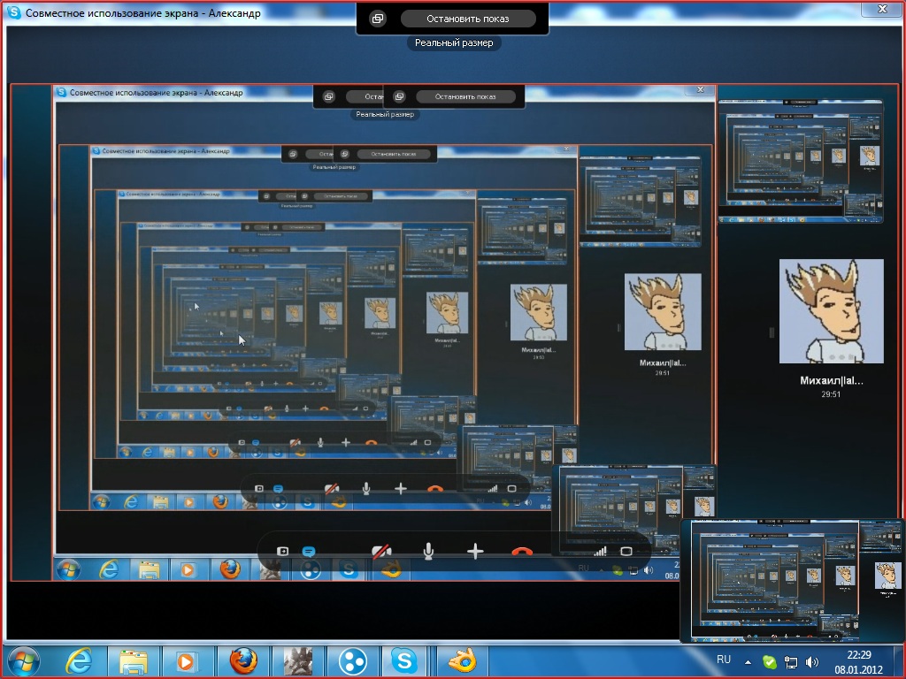906x679 pixels.
Task: Open the Windows Start menu
Action: coord(23,660)
